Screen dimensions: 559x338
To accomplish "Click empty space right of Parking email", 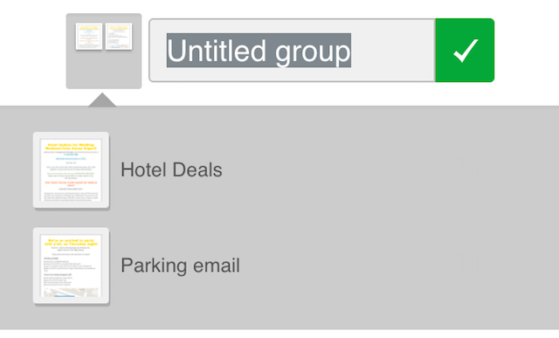I will pos(346,266).
